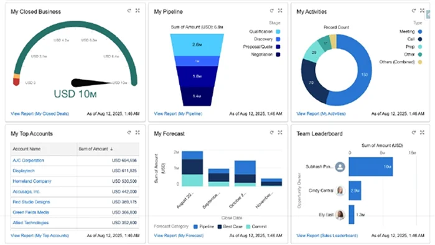Image resolution: width=435 pixels, height=245 pixels.
Task: Refresh the My Top Accounts card
Action: [129, 132]
